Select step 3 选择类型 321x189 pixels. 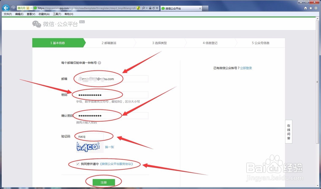tap(160, 43)
